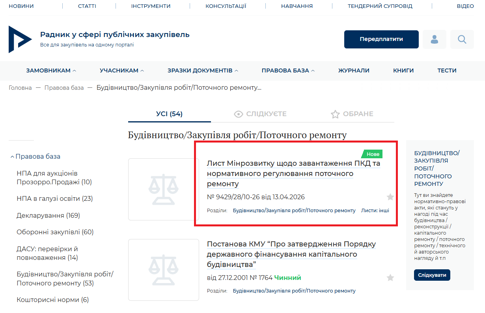Click the magnifier search icon
This screenshot has height=313, width=485.
462,39
